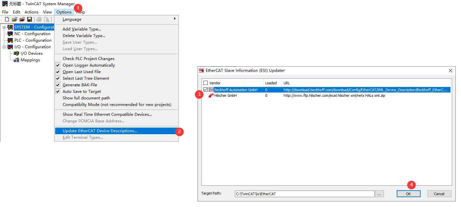This screenshot has width=461, height=207.
Task: Click the Beckhoff vendor logo icon
Action: pyautogui.click(x=211, y=90)
